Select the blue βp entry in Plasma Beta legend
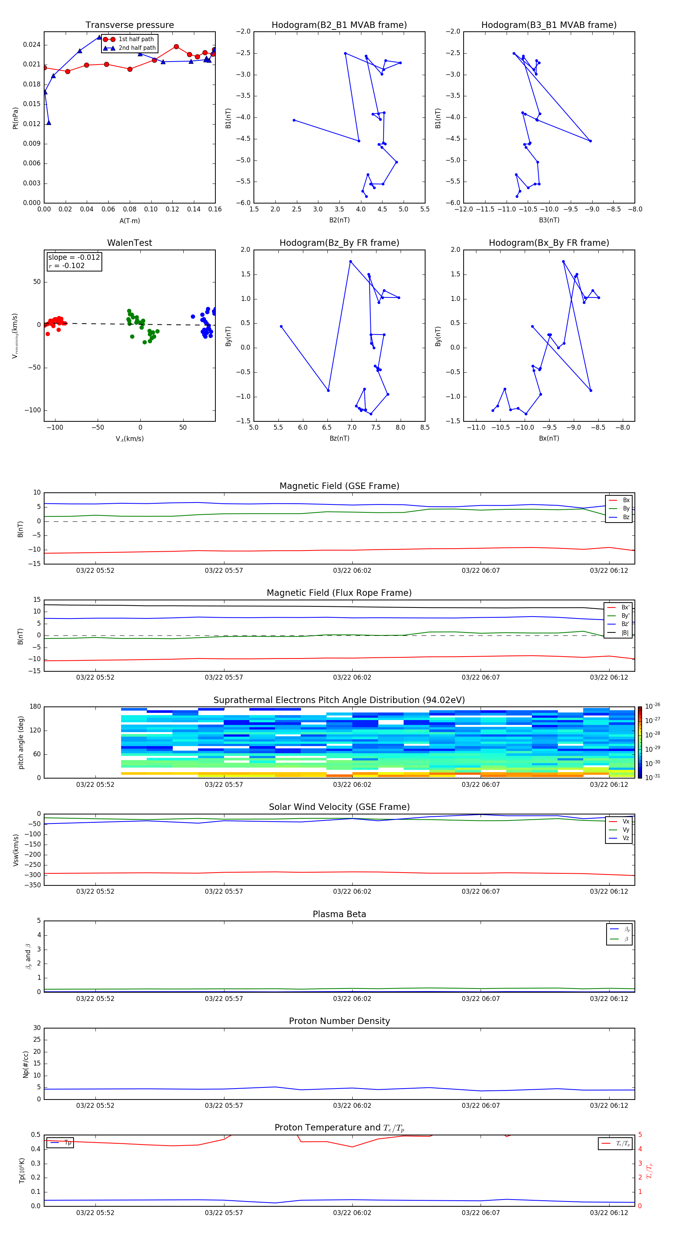Viewport: 679px width, 1246px height. point(619,929)
